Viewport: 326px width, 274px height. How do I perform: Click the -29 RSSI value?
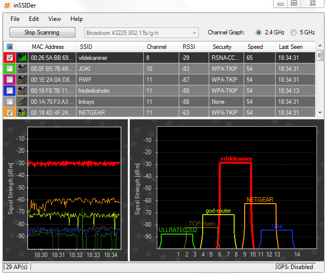pos(194,57)
